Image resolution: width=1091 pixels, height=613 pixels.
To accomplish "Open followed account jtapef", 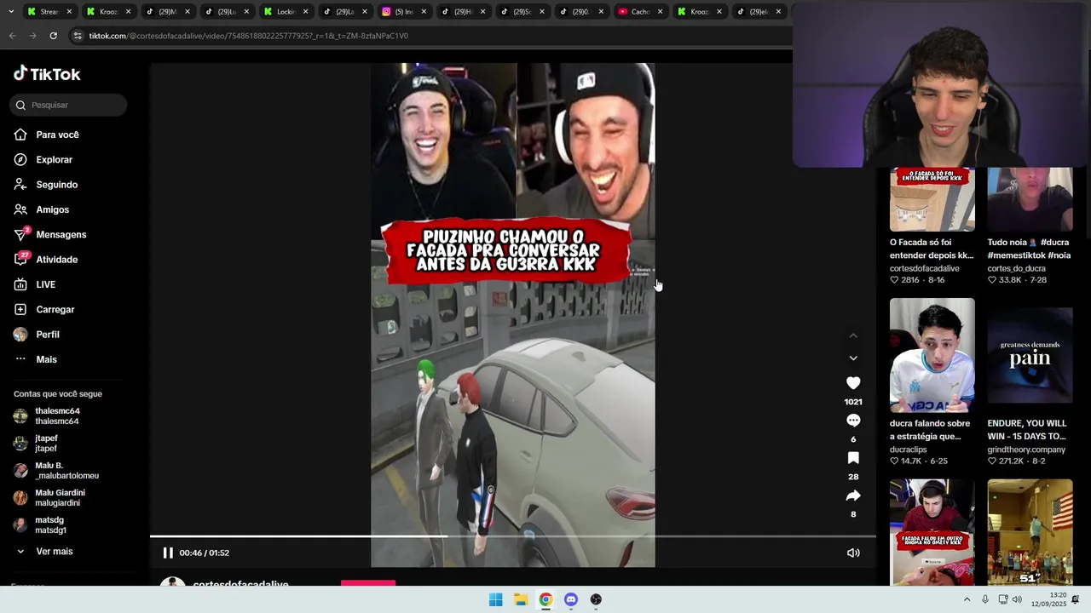I will click(x=36, y=444).
